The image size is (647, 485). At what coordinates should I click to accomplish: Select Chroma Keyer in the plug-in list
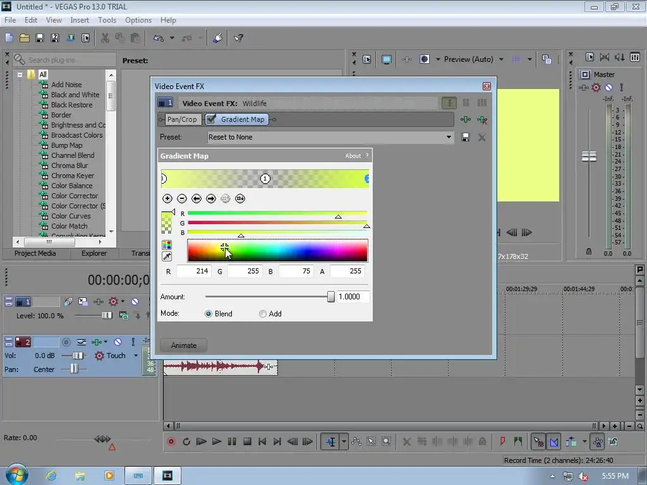pyautogui.click(x=73, y=176)
